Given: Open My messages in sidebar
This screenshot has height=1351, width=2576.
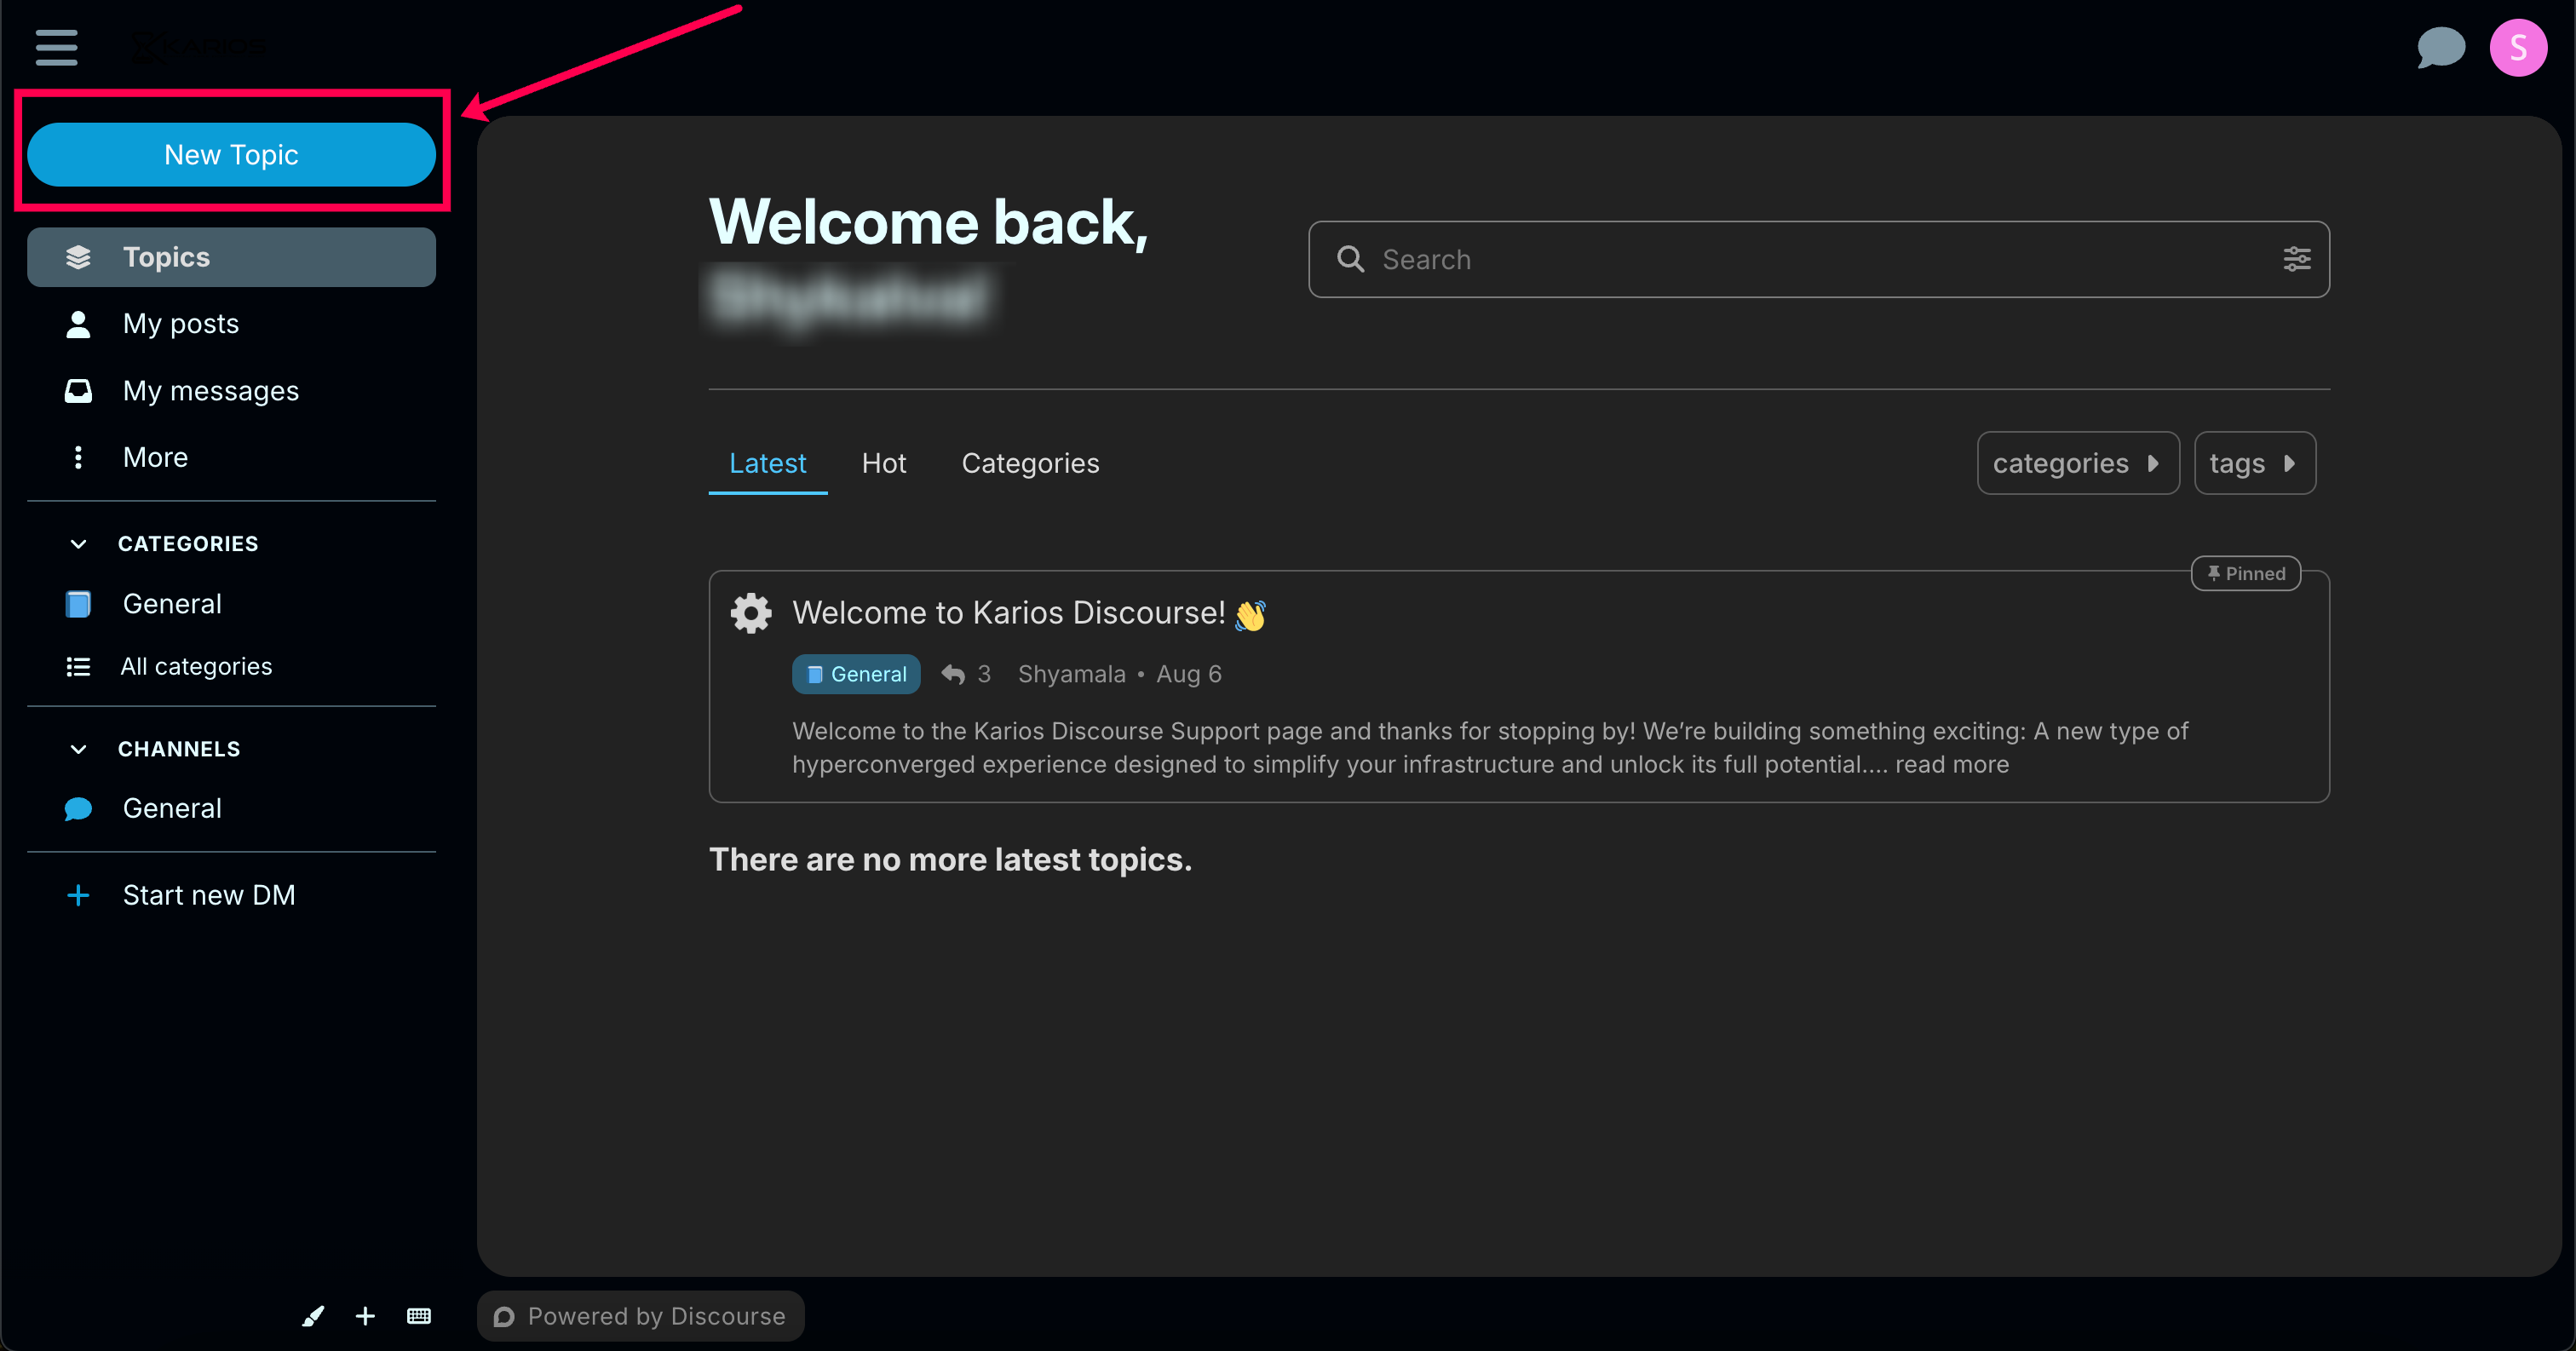Looking at the screenshot, I should pos(231,391).
